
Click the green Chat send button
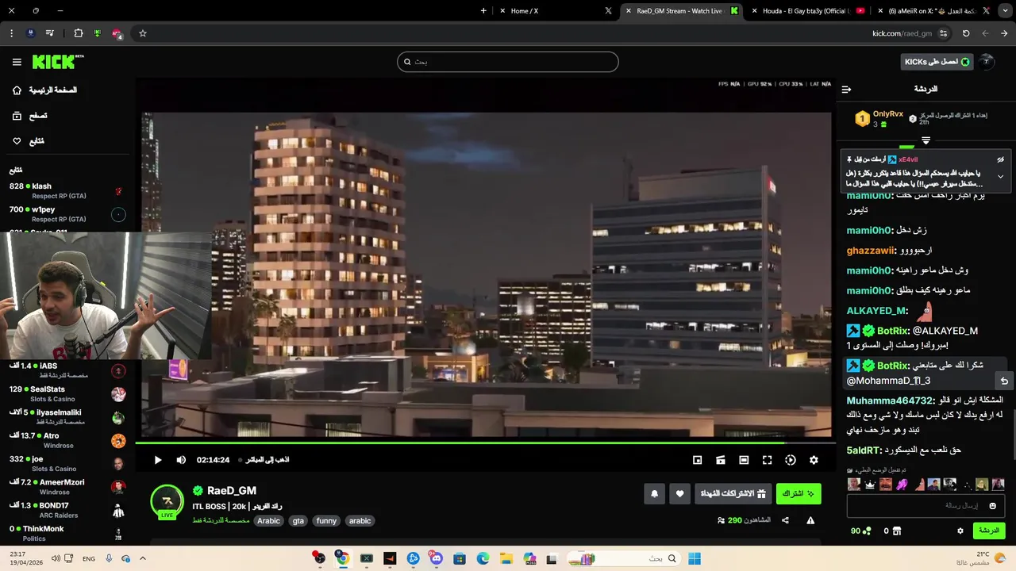pyautogui.click(x=989, y=531)
